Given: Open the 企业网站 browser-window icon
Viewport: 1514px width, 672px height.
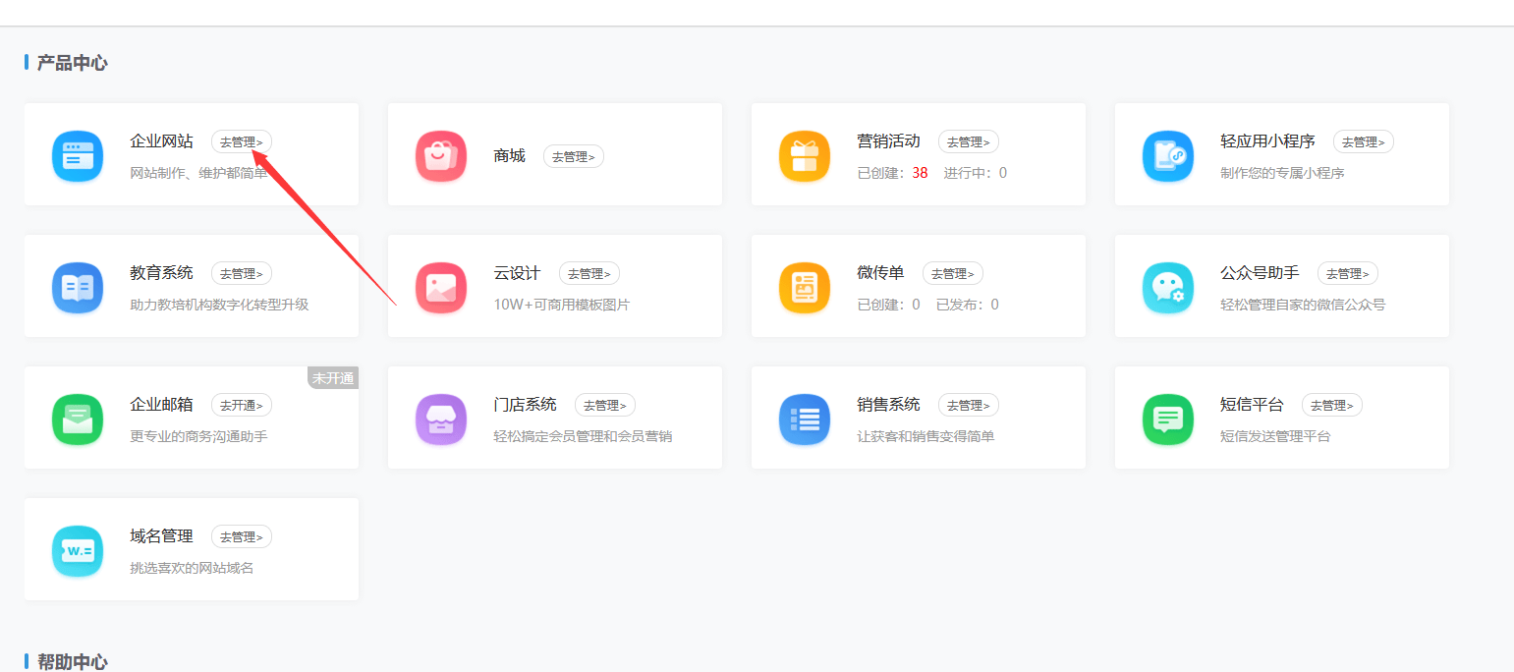Looking at the screenshot, I should coord(78,155).
